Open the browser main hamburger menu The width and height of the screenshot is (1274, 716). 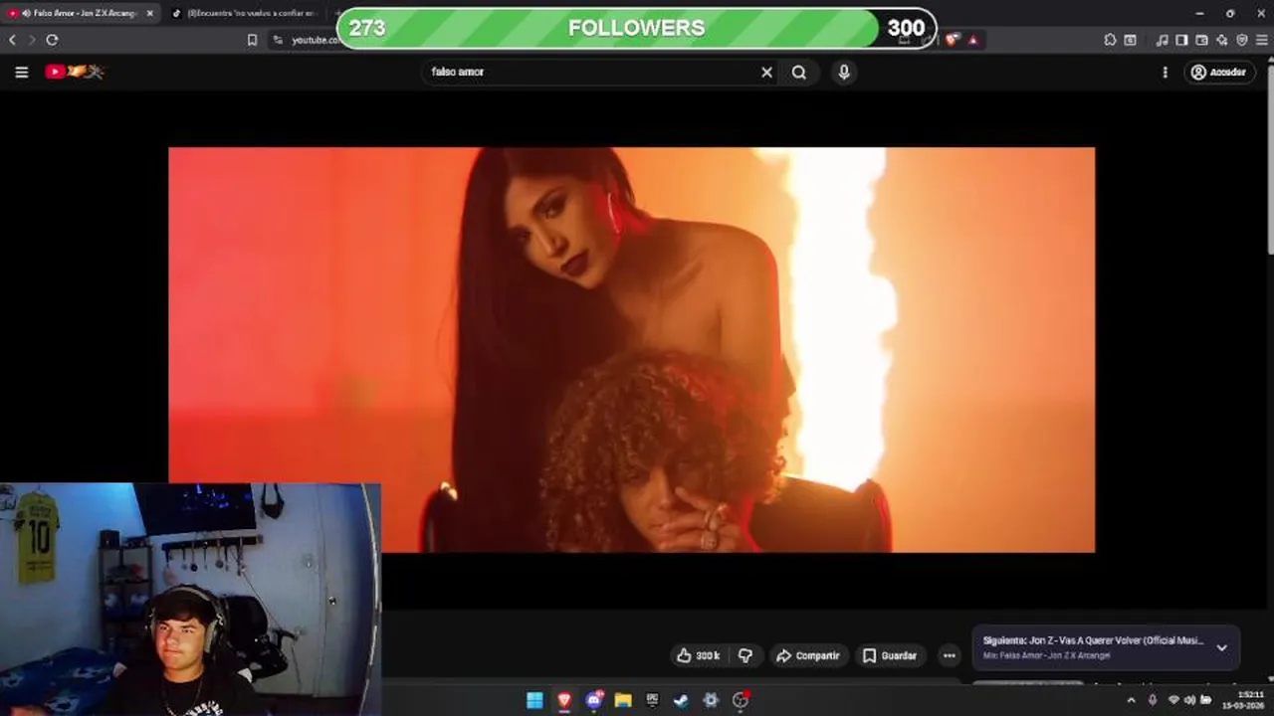tap(1262, 40)
